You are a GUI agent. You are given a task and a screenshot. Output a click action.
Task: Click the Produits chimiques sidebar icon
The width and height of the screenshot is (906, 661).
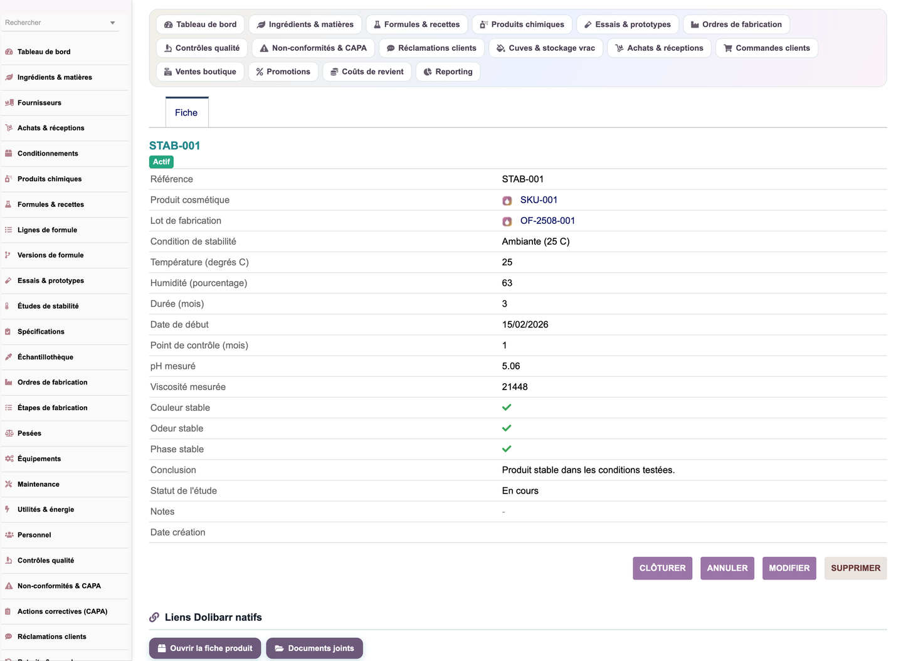(x=9, y=179)
